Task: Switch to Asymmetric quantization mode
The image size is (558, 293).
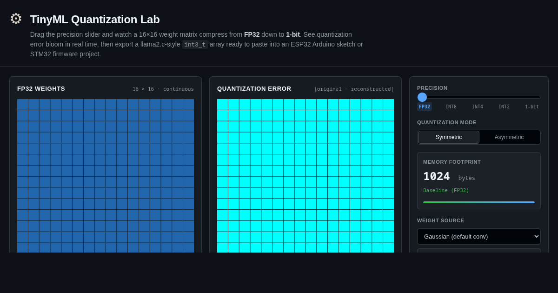Action: click(x=509, y=137)
